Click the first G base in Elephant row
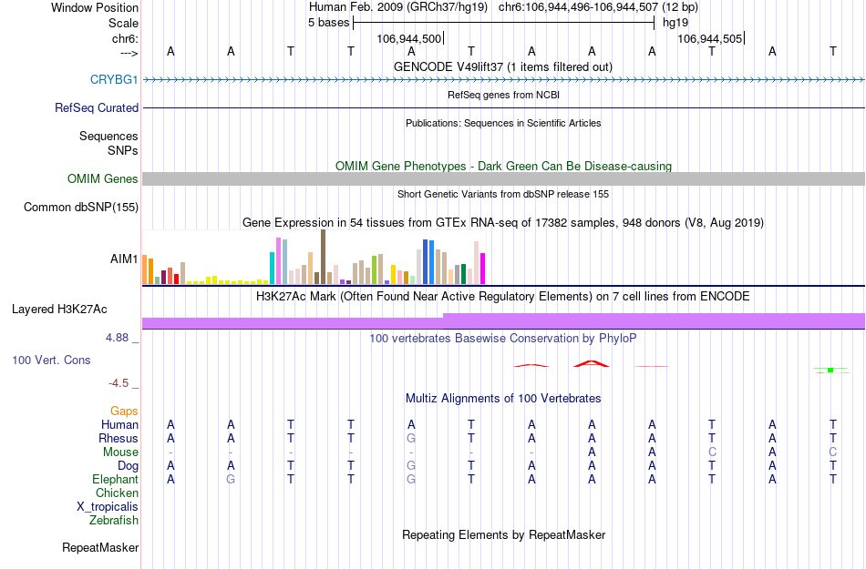The height and width of the screenshot is (569, 866). coord(231,479)
